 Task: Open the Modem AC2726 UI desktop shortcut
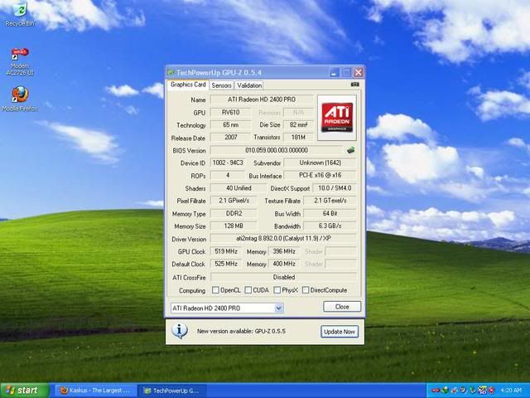click(x=20, y=61)
